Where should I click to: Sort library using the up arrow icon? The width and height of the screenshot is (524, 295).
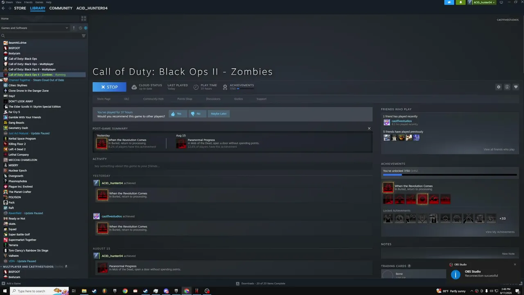(74, 28)
